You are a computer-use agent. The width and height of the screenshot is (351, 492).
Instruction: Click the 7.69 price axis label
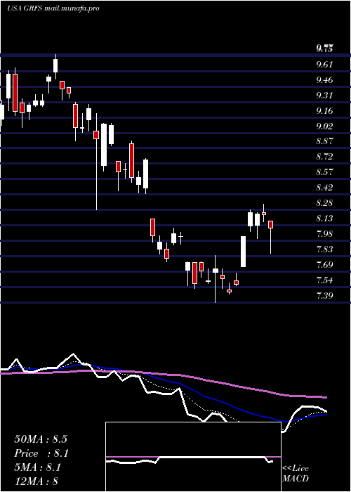(324, 265)
